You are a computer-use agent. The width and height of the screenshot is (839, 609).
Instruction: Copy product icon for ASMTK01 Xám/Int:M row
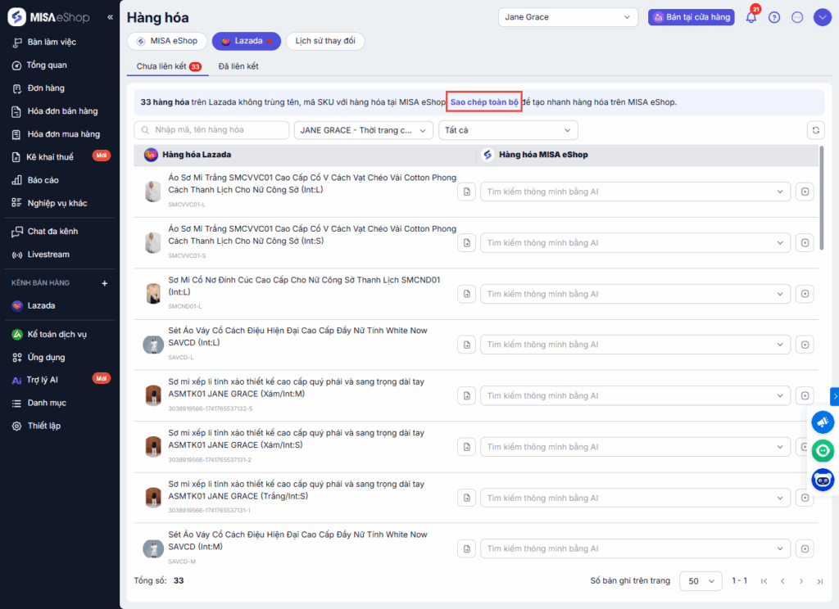[466, 395]
